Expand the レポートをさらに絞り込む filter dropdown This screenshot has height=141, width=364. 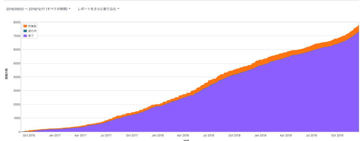(99, 9)
